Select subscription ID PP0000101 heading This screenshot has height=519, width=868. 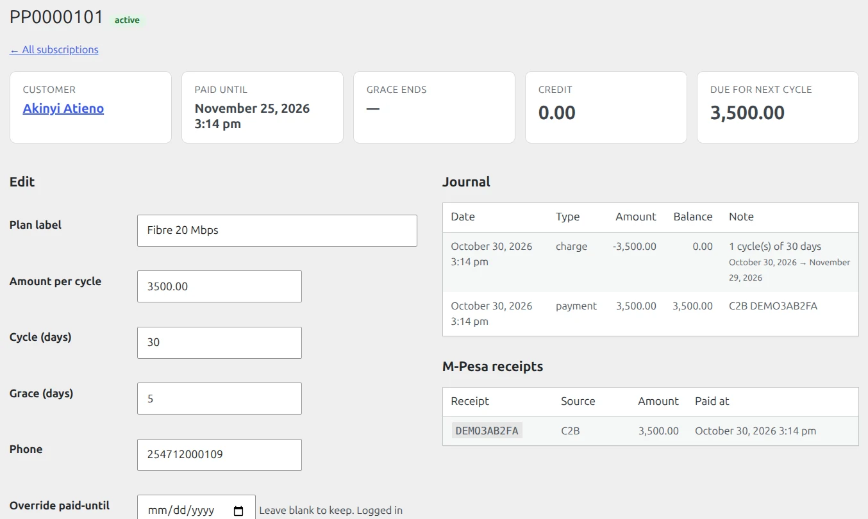click(56, 17)
